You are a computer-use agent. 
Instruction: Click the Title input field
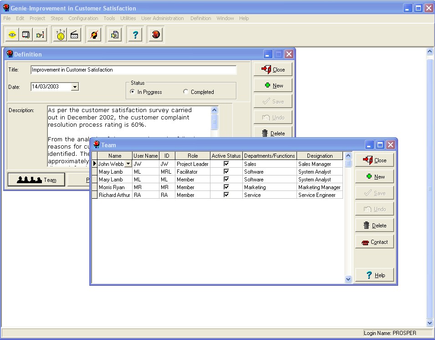133,70
